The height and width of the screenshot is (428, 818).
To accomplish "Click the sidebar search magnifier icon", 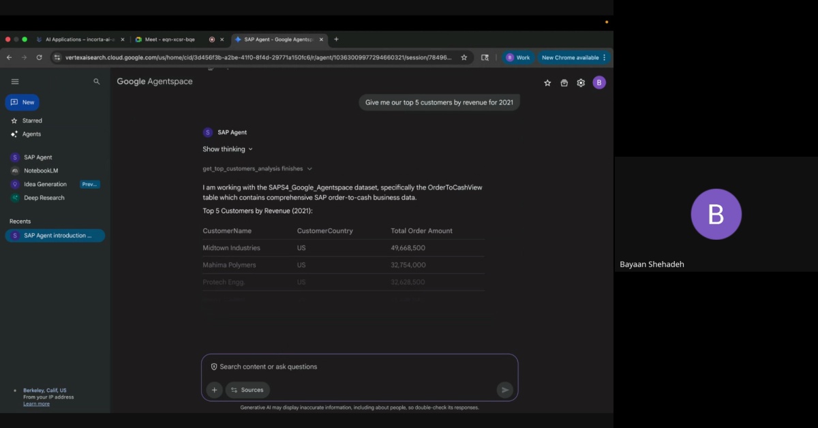I will pos(97,82).
